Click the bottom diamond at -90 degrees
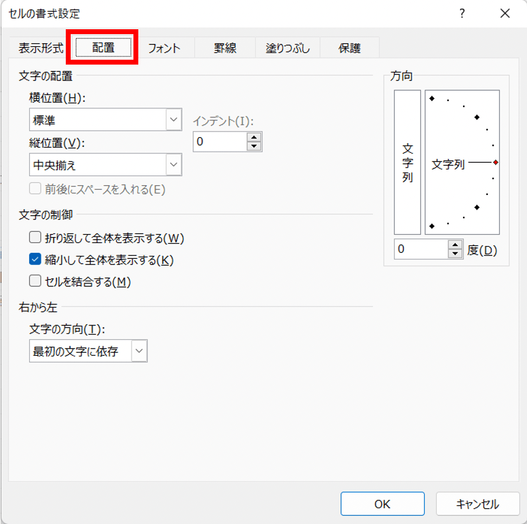The image size is (527, 524). pos(432,226)
